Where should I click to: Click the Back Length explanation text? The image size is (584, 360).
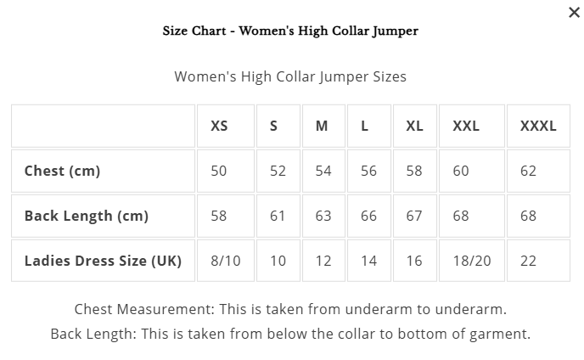tap(290, 334)
